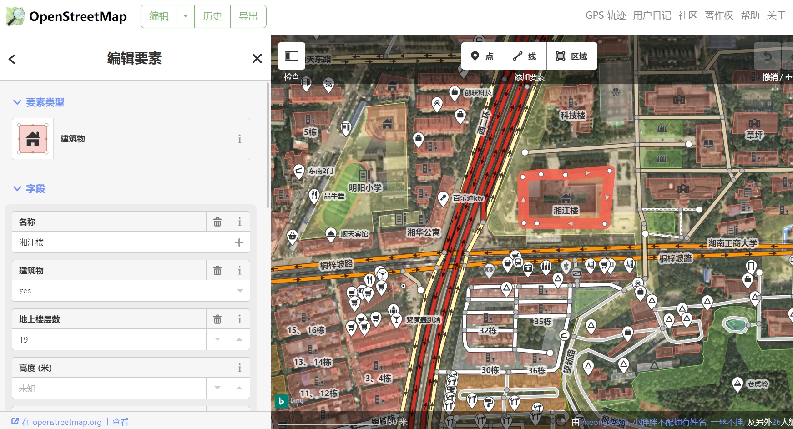The image size is (793, 429).
Task: Collapse the 要素类型 section
Action: 18,102
